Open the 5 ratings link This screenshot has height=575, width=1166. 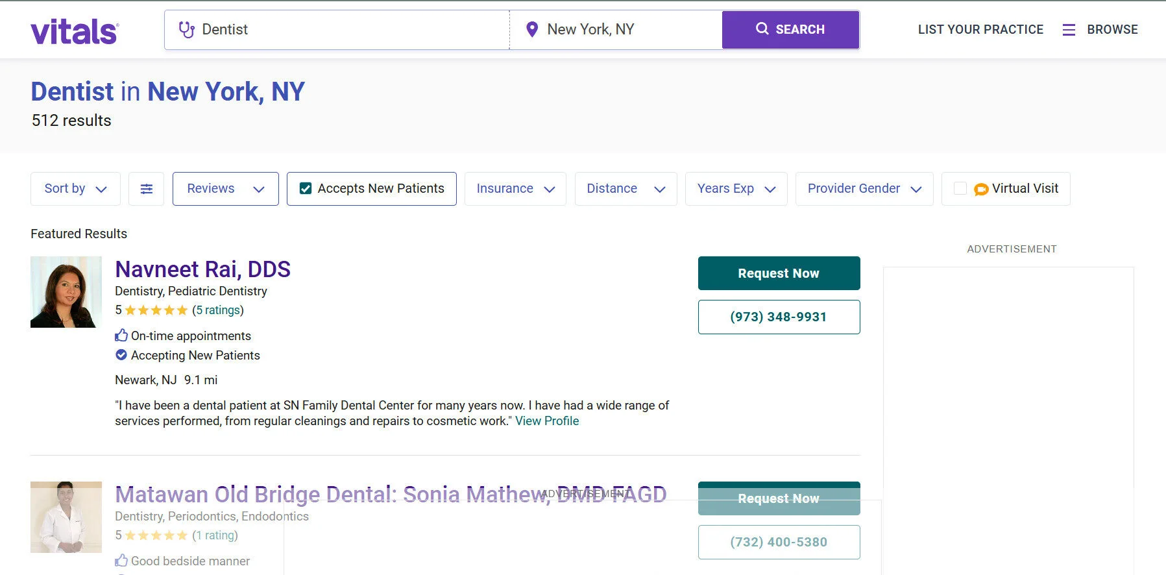(218, 310)
